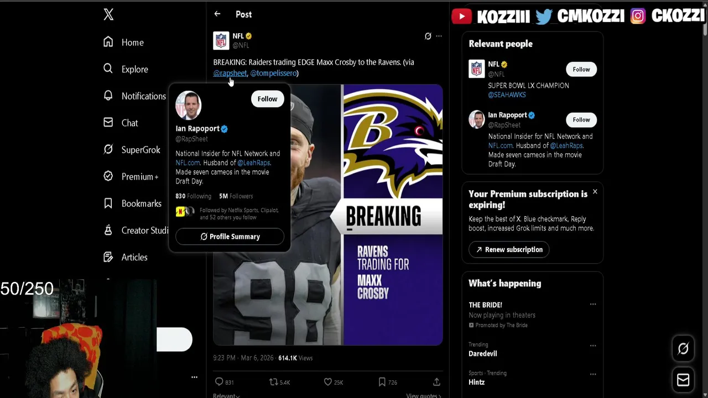The width and height of the screenshot is (708, 398).
Task: Dismiss the Premium subscription expiring notice
Action: [x=595, y=192]
